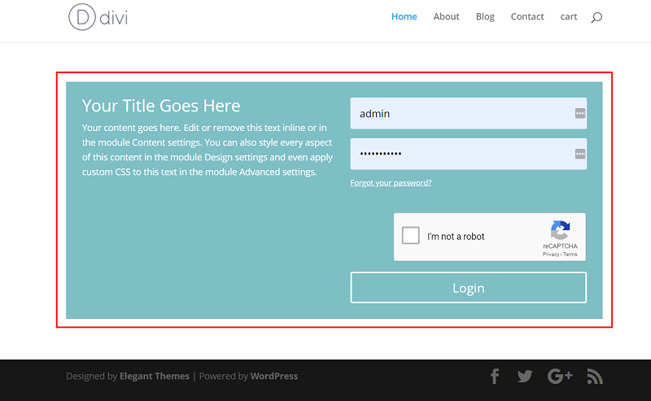Open the search magnifier icon in header
Image resolution: width=651 pixels, height=401 pixels.
pyautogui.click(x=596, y=17)
